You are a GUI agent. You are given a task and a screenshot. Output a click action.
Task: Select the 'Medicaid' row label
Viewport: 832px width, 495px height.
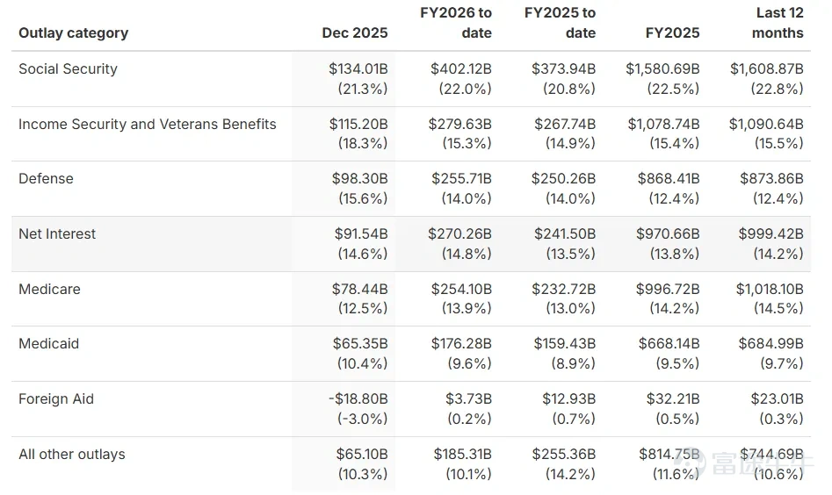48,343
